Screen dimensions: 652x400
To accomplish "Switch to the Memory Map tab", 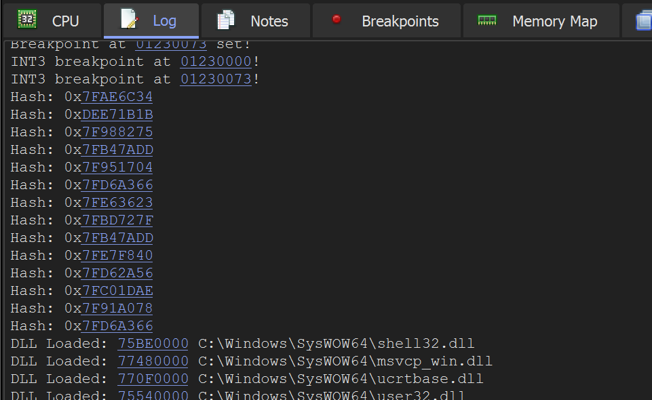I will [541, 21].
